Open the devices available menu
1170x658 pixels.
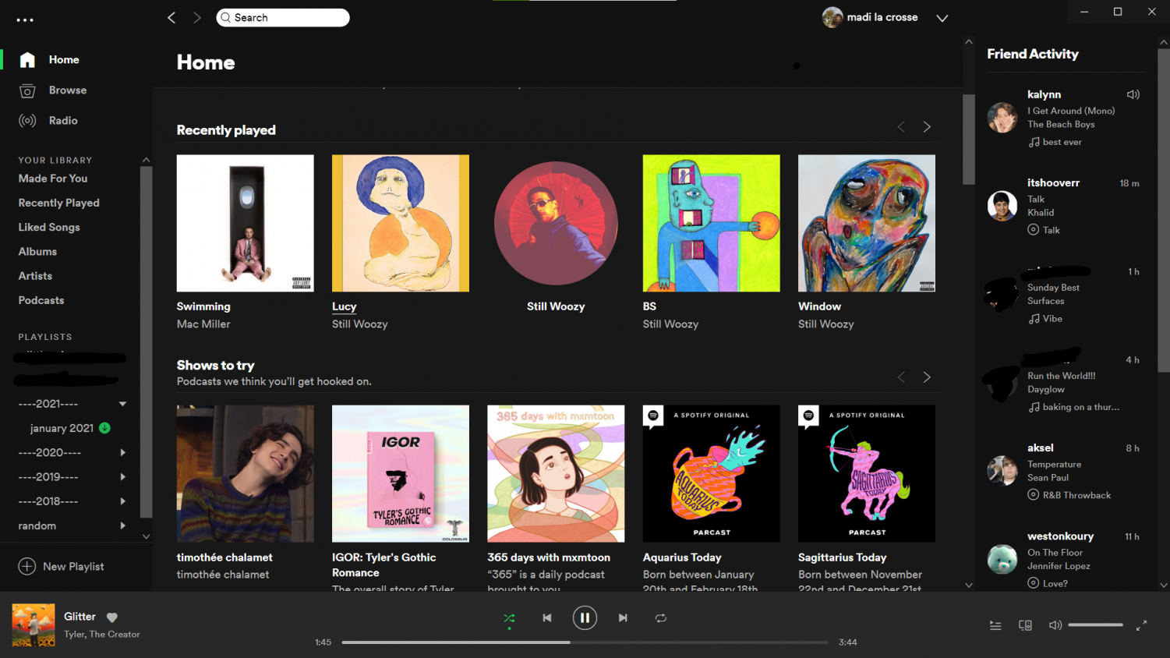click(x=1026, y=625)
